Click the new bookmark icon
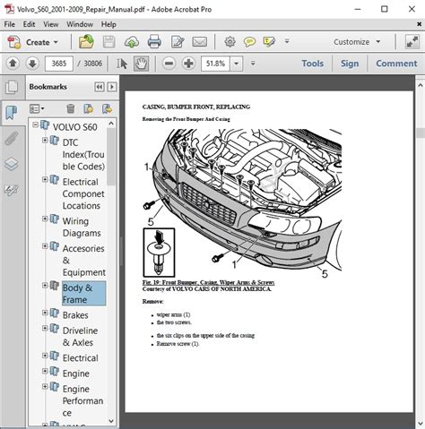Image resolution: width=425 pixels, height=429 pixels. (x=88, y=108)
